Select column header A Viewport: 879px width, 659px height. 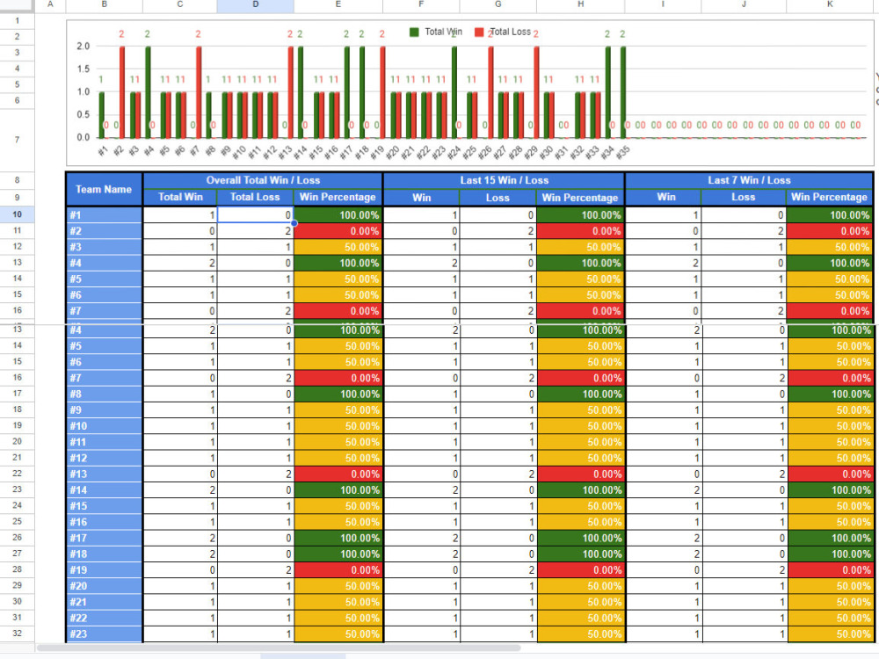click(x=50, y=4)
